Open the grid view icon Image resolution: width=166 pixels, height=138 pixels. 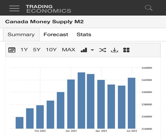click(x=126, y=50)
